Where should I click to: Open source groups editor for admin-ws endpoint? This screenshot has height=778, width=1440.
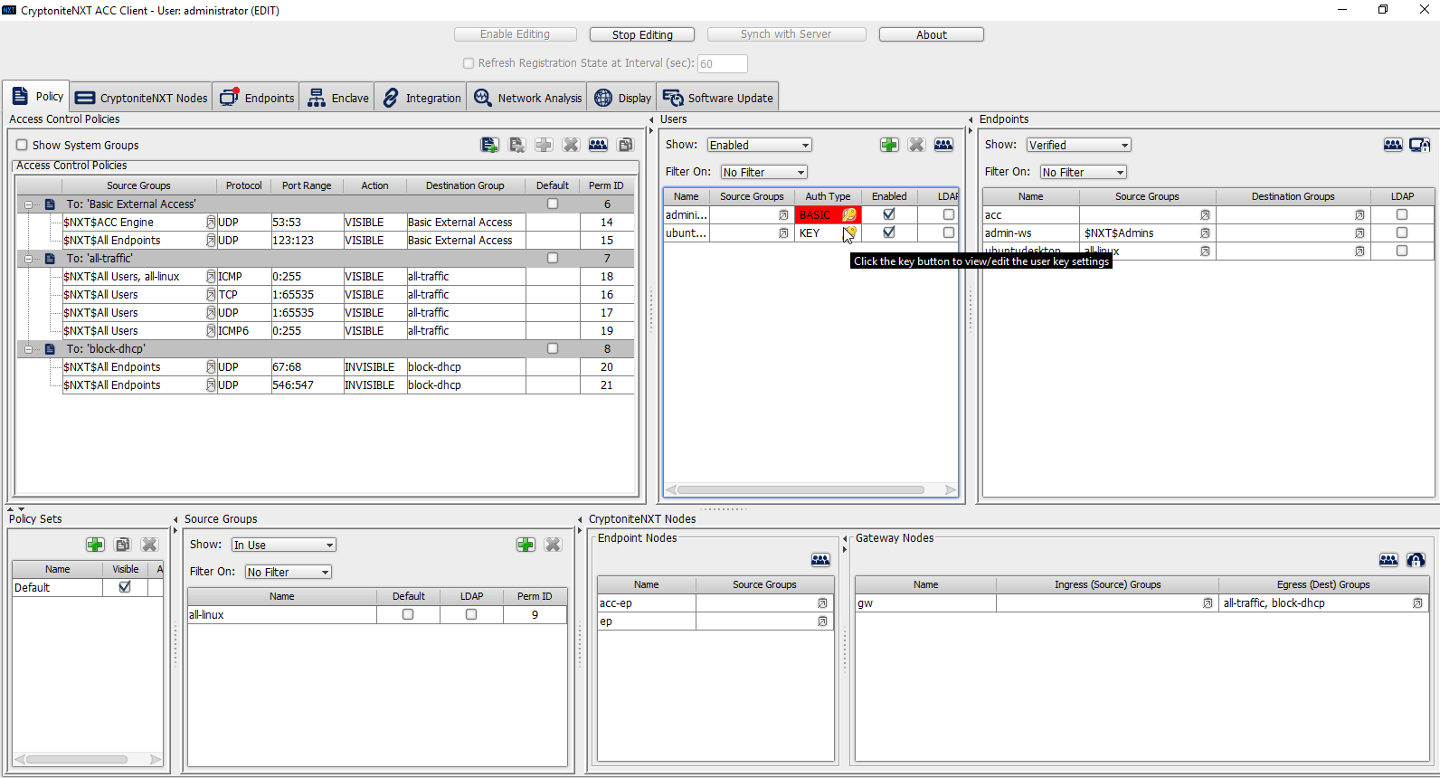[x=1205, y=233]
